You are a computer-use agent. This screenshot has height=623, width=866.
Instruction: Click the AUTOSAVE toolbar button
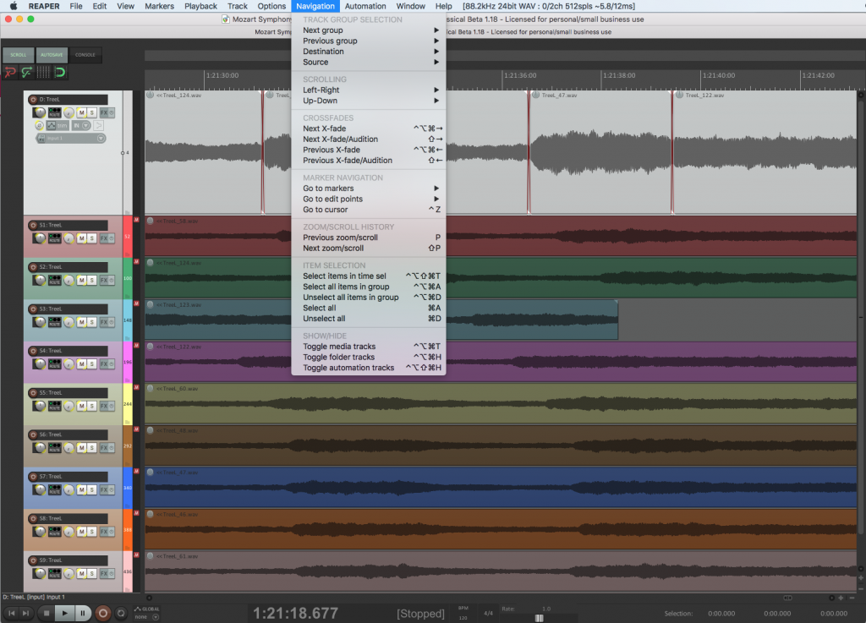pos(52,55)
